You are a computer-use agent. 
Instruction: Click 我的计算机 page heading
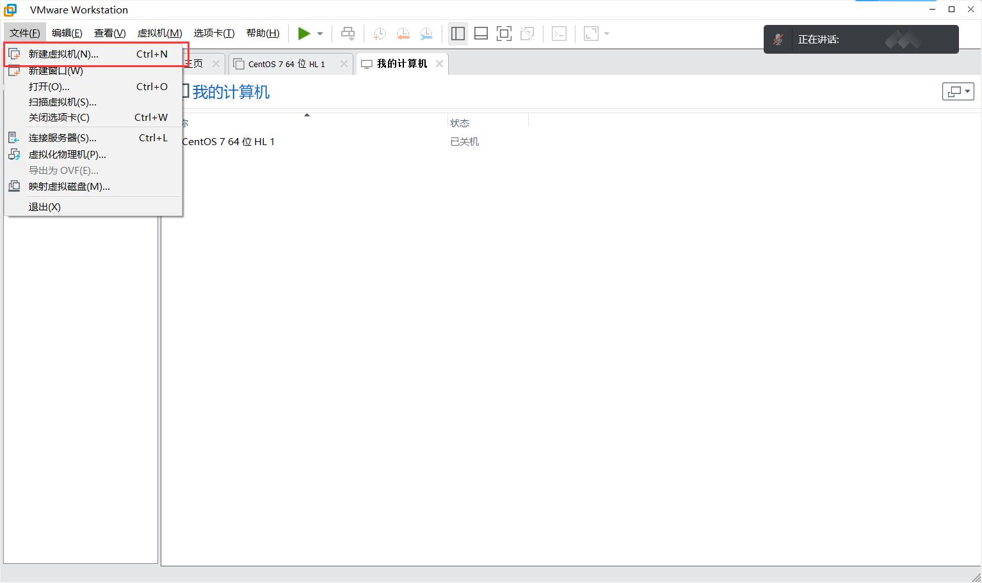[x=231, y=92]
